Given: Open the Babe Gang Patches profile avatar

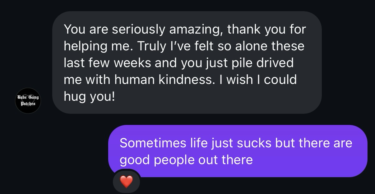Looking at the screenshot, I should [x=28, y=100].
